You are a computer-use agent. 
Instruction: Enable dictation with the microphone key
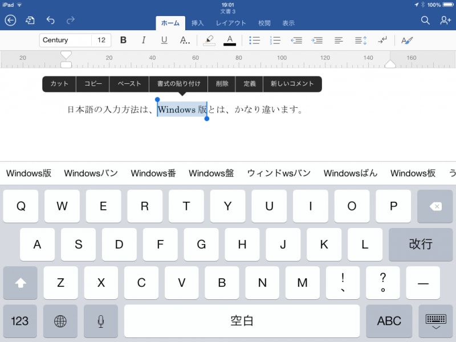tap(101, 321)
